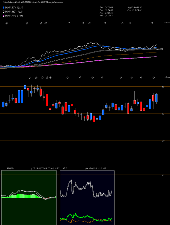170x225 pixels.
Task: Open the green MACD histogram chart panel
Action: pos(29,198)
